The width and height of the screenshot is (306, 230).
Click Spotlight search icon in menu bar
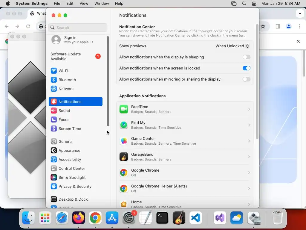pos(244,4)
